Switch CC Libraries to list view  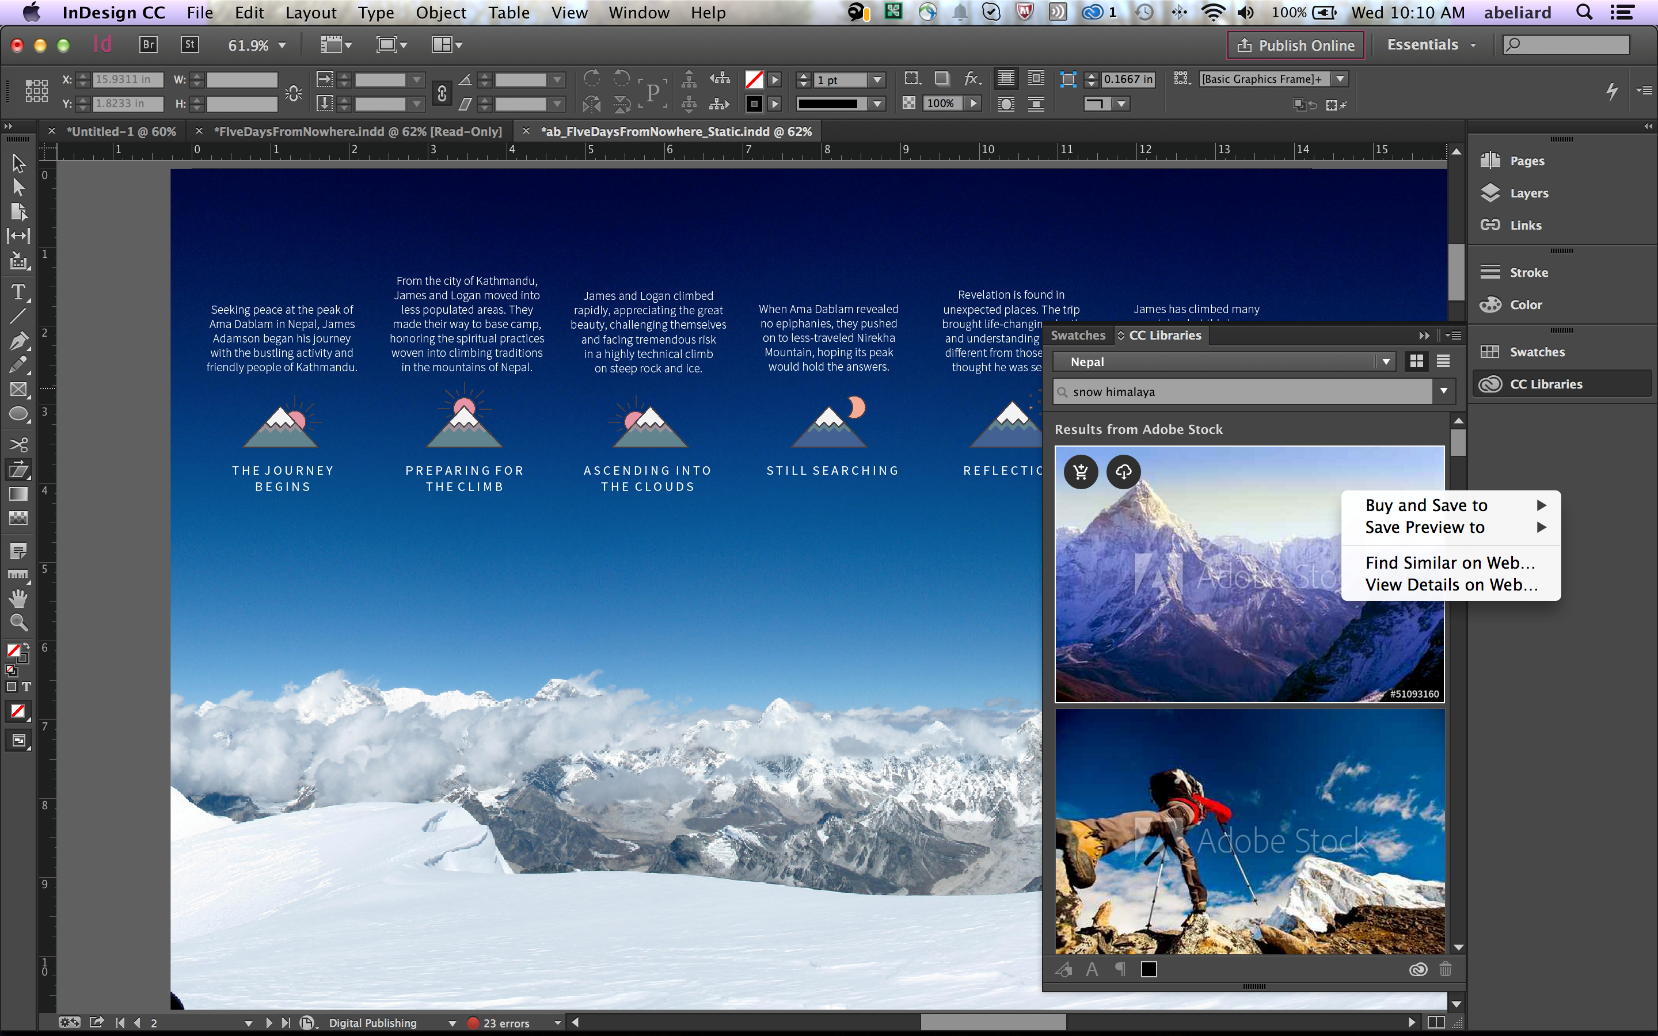[1443, 361]
